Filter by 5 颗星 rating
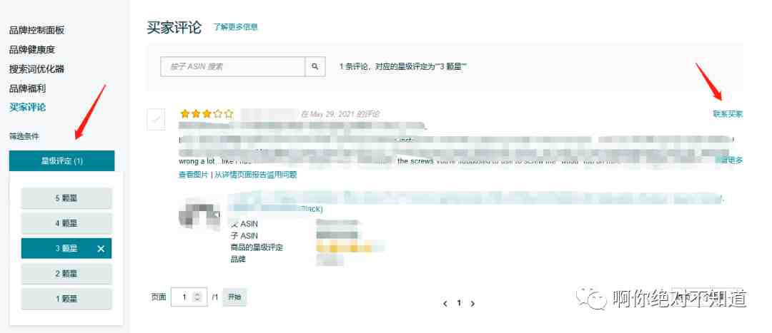The image size is (772, 333). (66, 198)
